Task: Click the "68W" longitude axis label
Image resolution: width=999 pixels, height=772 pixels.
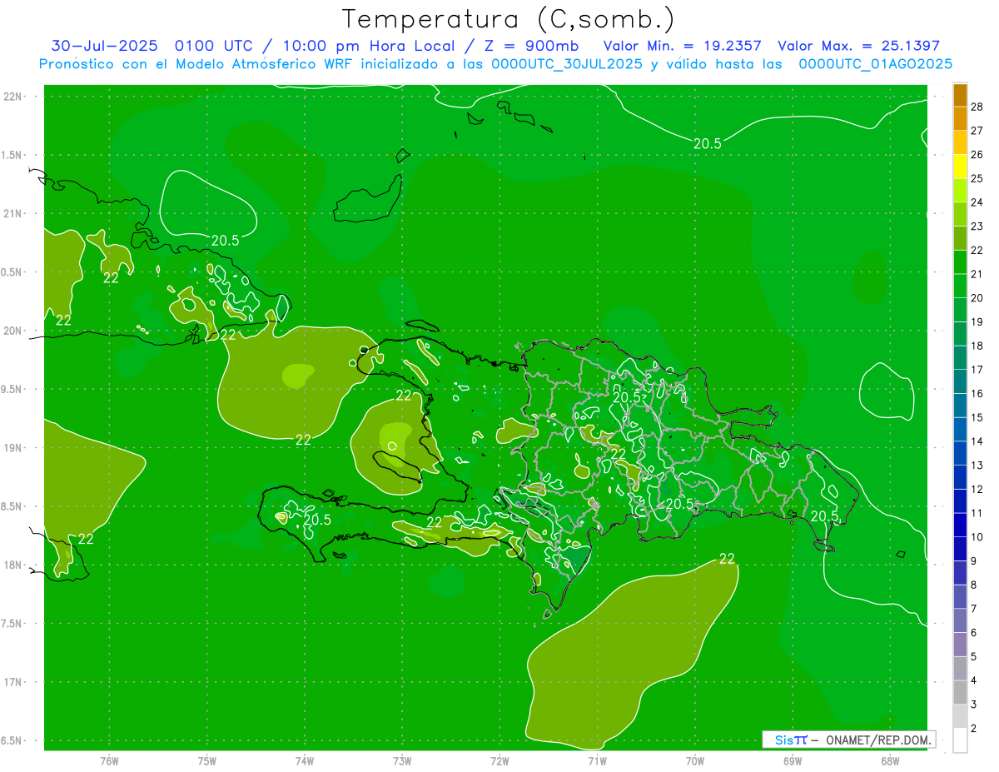Action: click(889, 760)
